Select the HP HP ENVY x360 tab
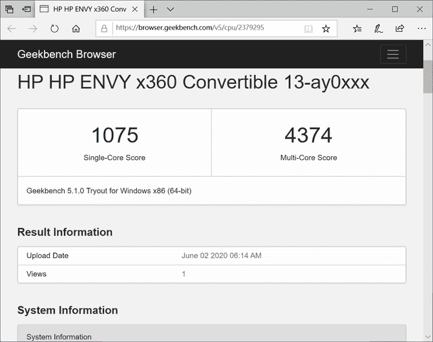This screenshot has height=342, width=433. (89, 9)
